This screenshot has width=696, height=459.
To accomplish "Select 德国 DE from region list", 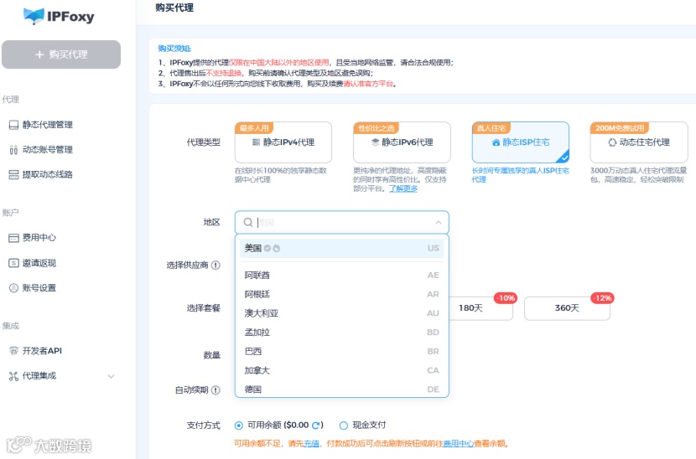I will point(342,389).
